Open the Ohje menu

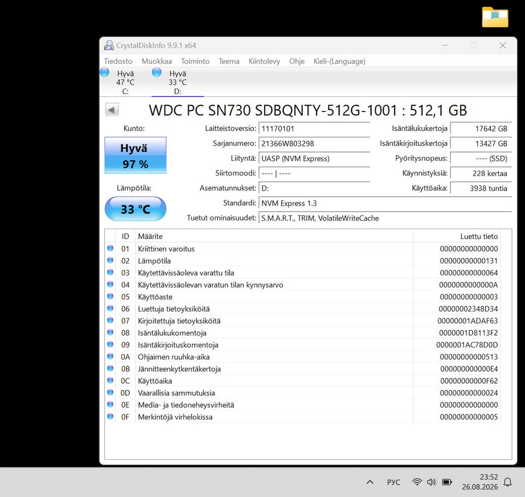click(x=296, y=61)
